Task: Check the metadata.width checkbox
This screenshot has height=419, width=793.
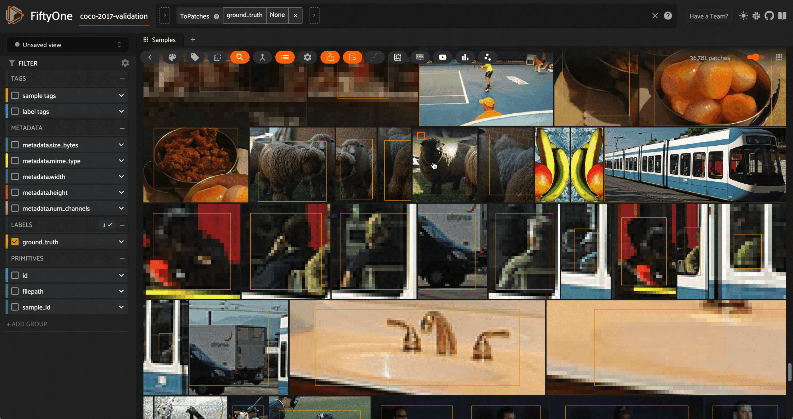Action: pos(15,177)
